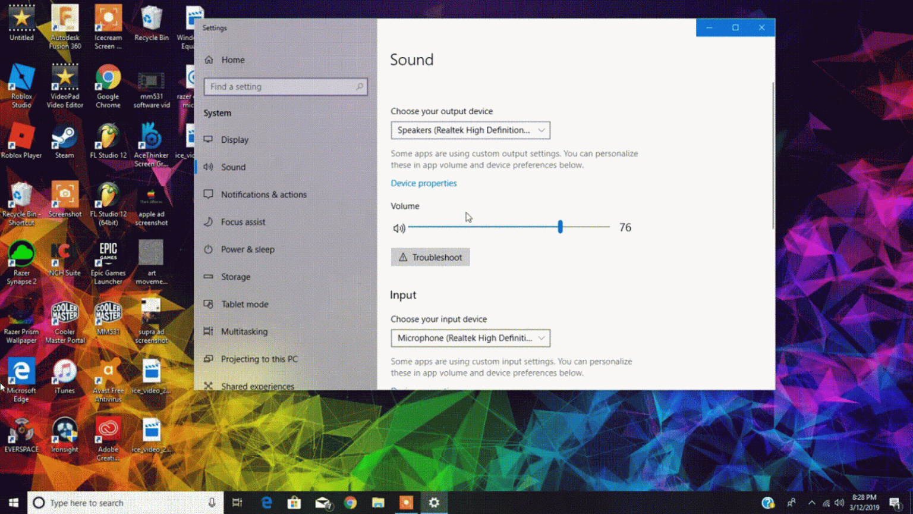
Task: Open Task View from the taskbar
Action: pyautogui.click(x=237, y=503)
